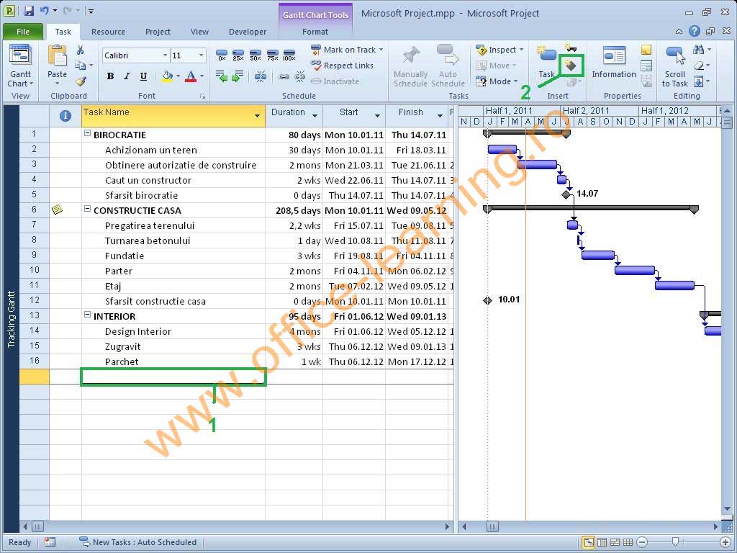Indent the selected task
The image size is (737, 553).
tap(238, 76)
